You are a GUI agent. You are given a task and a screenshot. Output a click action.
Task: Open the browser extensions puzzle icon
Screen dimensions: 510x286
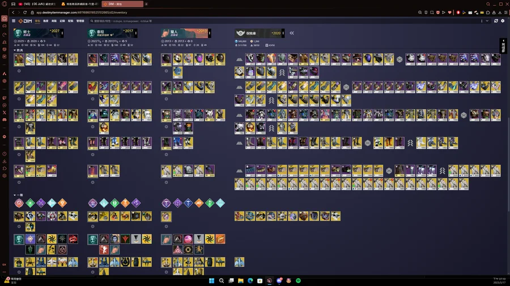tap(488, 12)
